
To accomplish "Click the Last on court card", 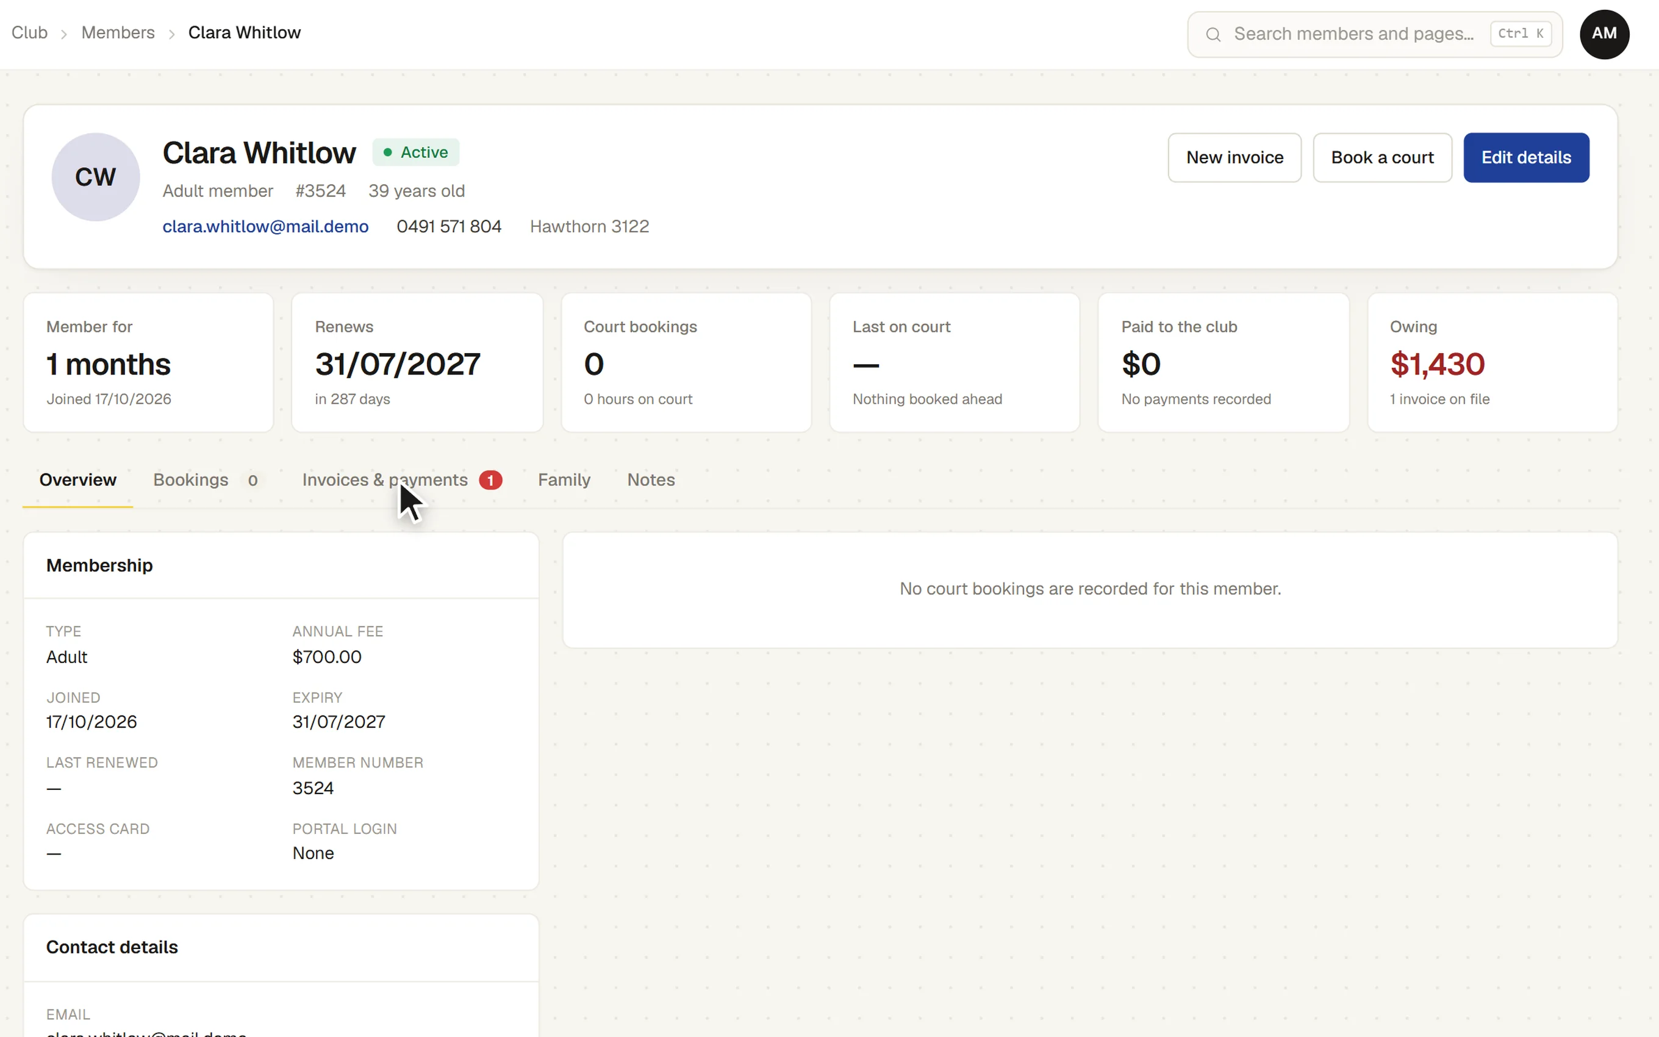I will click(x=955, y=363).
